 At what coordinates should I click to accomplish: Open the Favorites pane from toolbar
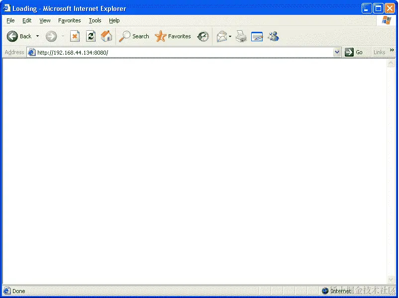point(173,36)
